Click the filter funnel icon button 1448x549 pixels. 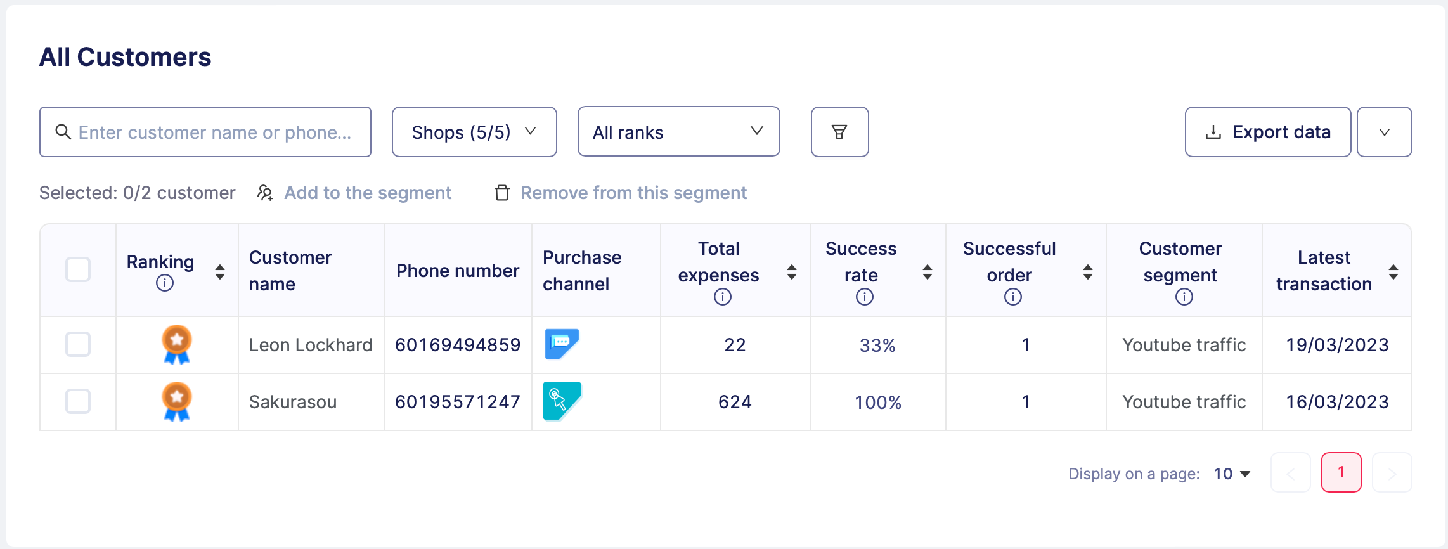pyautogui.click(x=839, y=132)
